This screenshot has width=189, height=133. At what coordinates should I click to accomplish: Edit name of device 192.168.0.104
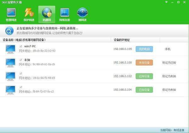tap(21, 87)
